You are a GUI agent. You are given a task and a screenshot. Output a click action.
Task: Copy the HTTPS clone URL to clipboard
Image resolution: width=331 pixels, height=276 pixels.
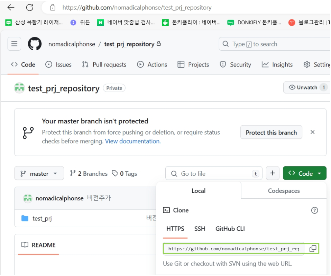[313, 249]
